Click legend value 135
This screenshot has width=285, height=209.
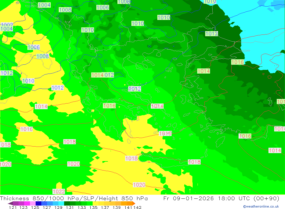[x=93, y=207]
